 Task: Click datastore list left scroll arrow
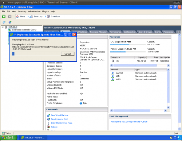112,65
